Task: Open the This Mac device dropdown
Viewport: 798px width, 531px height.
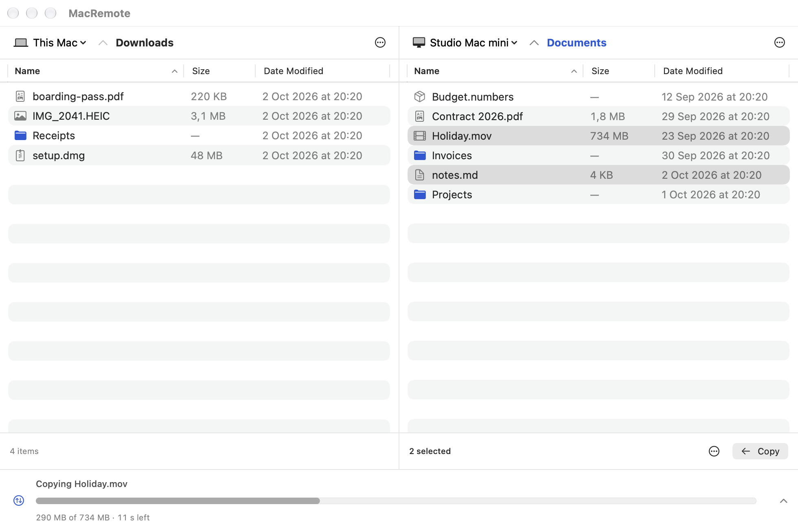Action: pos(50,43)
